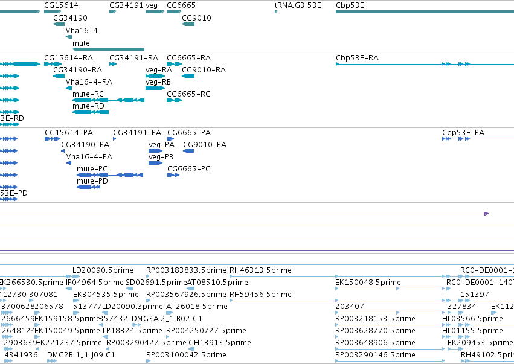Screen dimensions: 514x364
Task: Select transcript CG34191-RA
Action: (x=133, y=58)
